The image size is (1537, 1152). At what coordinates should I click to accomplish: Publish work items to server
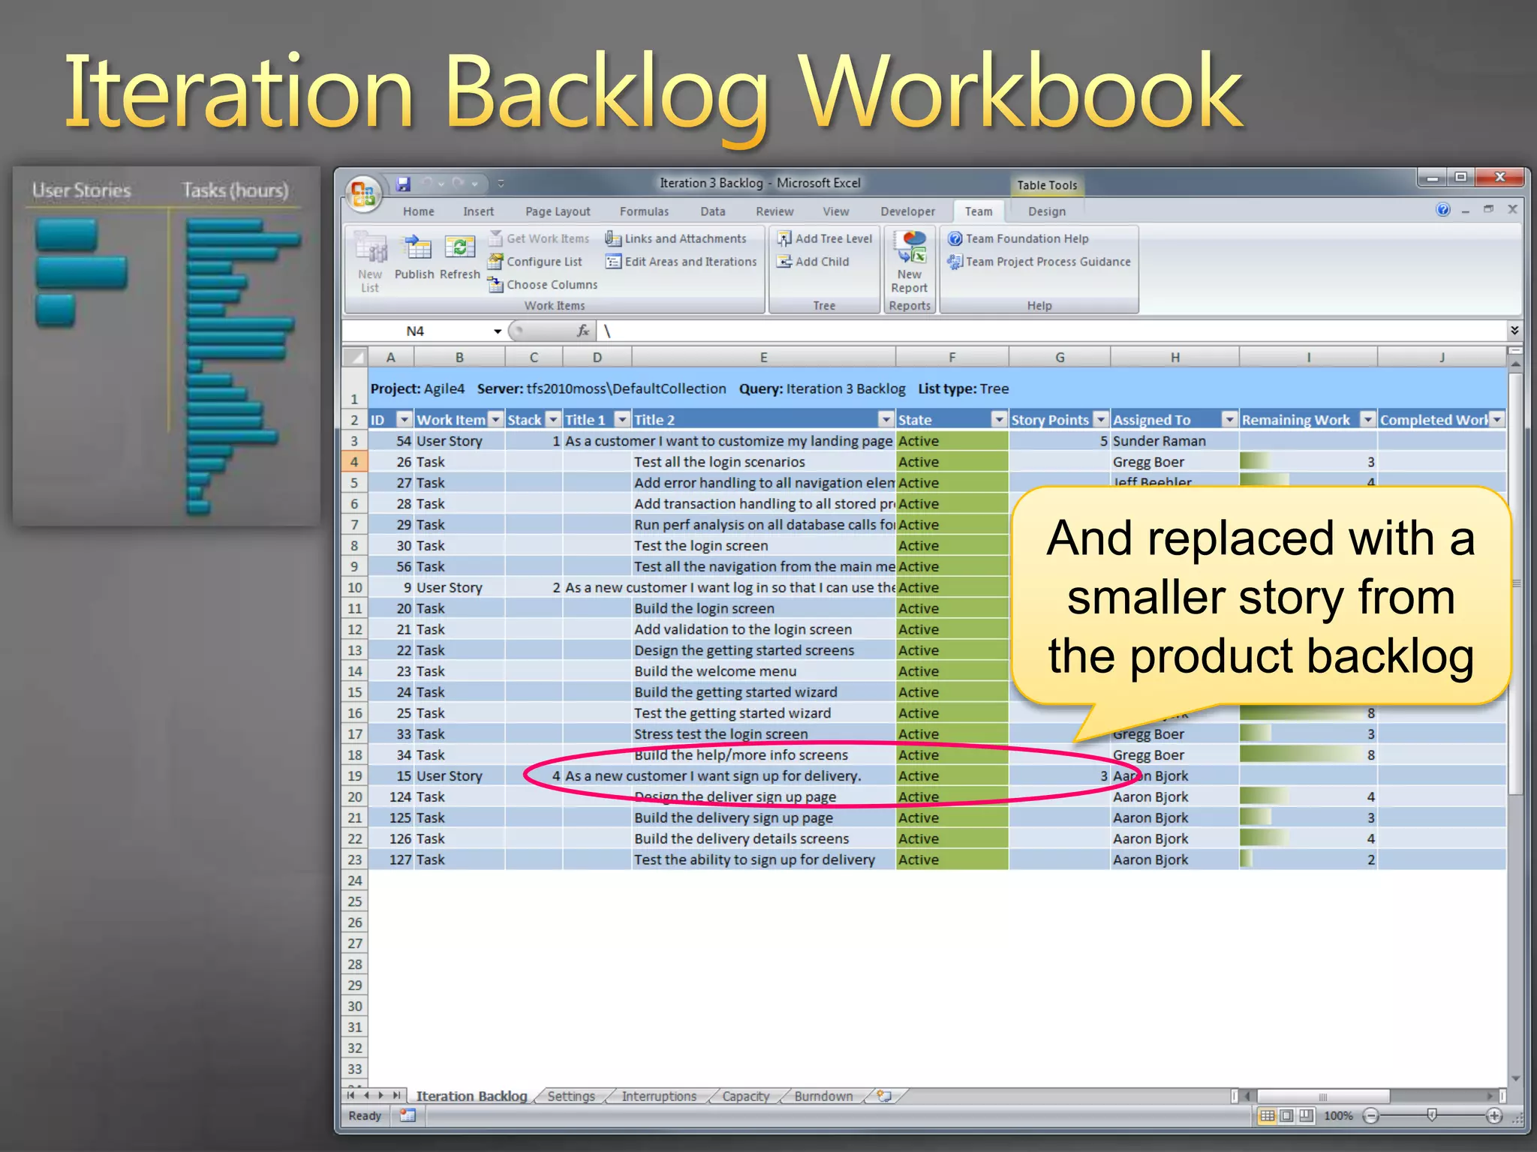(x=414, y=256)
